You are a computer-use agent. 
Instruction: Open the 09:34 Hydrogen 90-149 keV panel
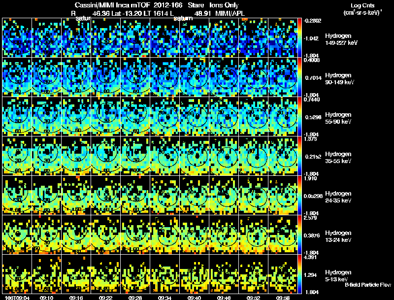165,77
